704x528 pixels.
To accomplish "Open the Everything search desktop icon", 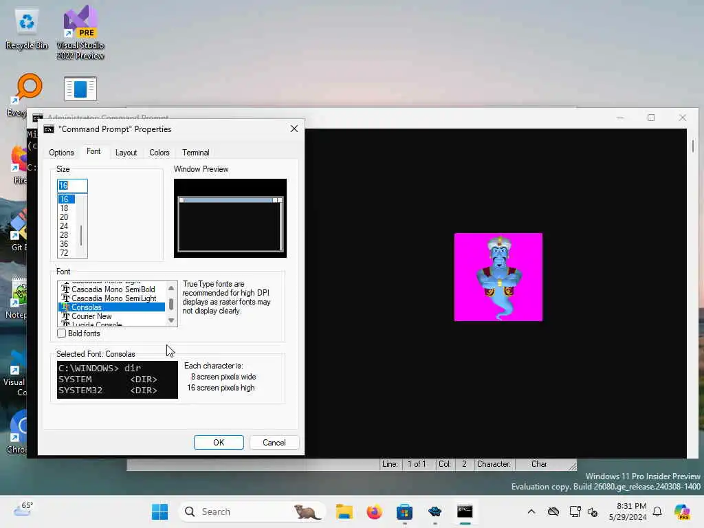I will [x=27, y=89].
